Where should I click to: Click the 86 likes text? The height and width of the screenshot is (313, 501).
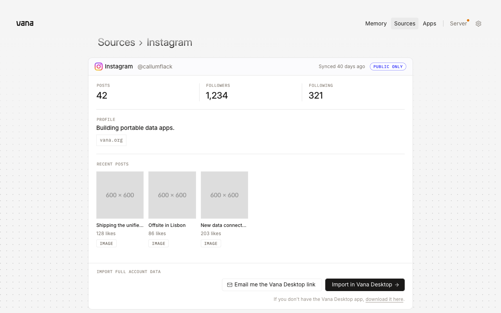pyautogui.click(x=157, y=234)
